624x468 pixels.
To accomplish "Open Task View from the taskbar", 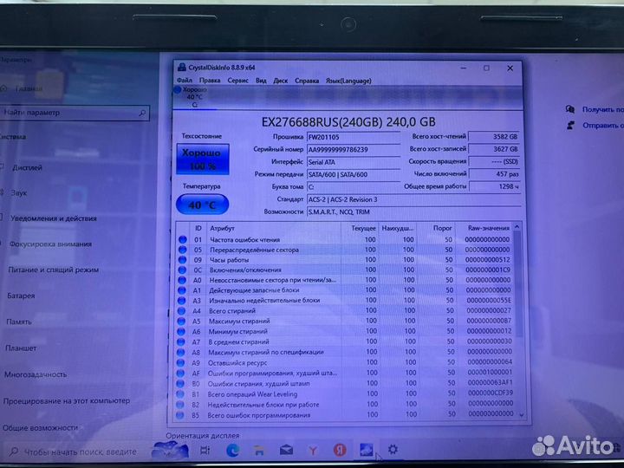I will 205,450.
